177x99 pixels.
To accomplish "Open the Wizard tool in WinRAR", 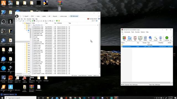I will click(x=155, y=38).
